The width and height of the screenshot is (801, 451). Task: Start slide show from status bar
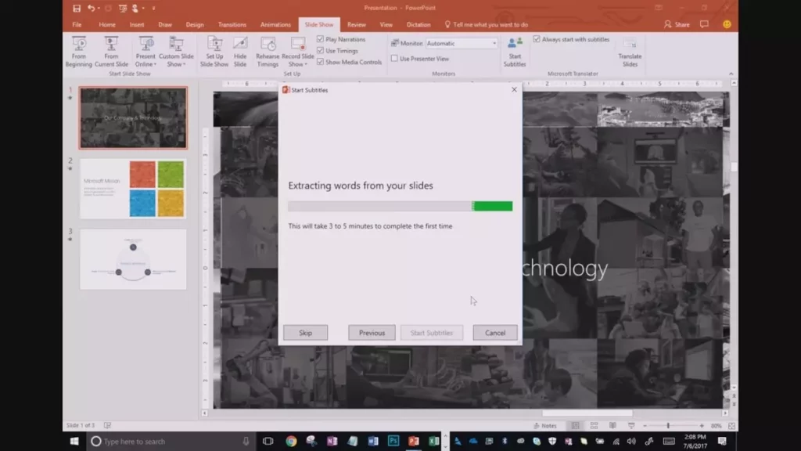pyautogui.click(x=631, y=425)
